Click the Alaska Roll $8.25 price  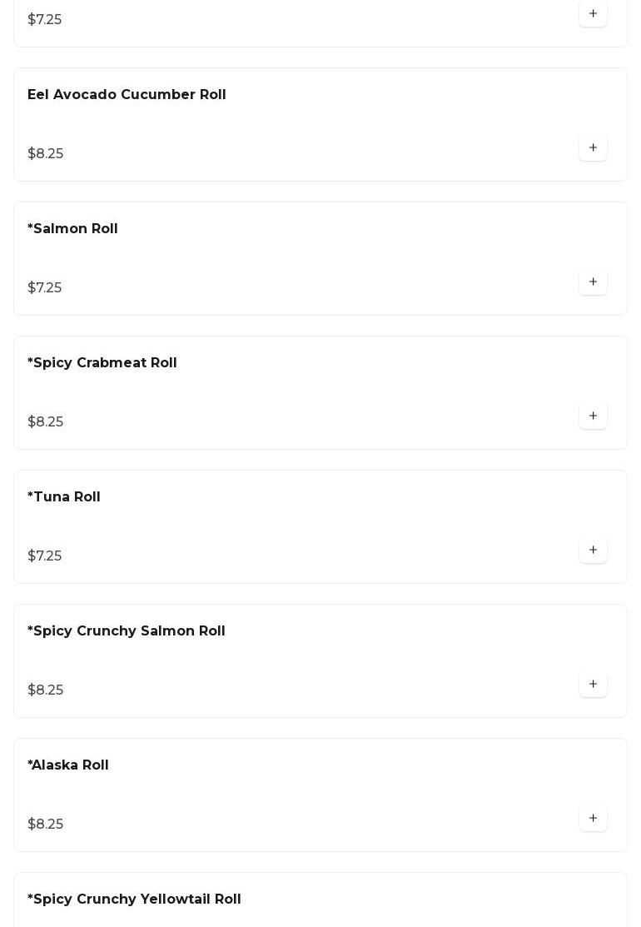tap(45, 825)
